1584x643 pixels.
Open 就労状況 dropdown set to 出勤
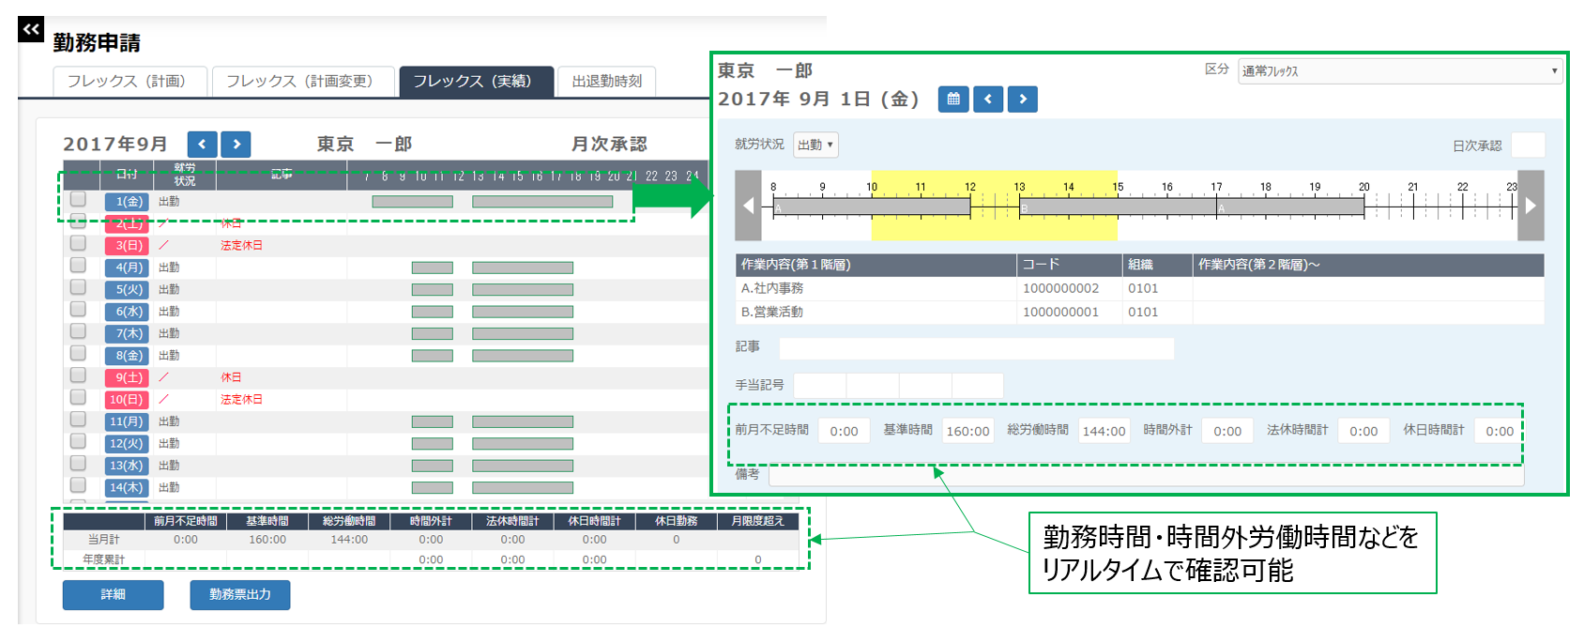[x=815, y=145]
